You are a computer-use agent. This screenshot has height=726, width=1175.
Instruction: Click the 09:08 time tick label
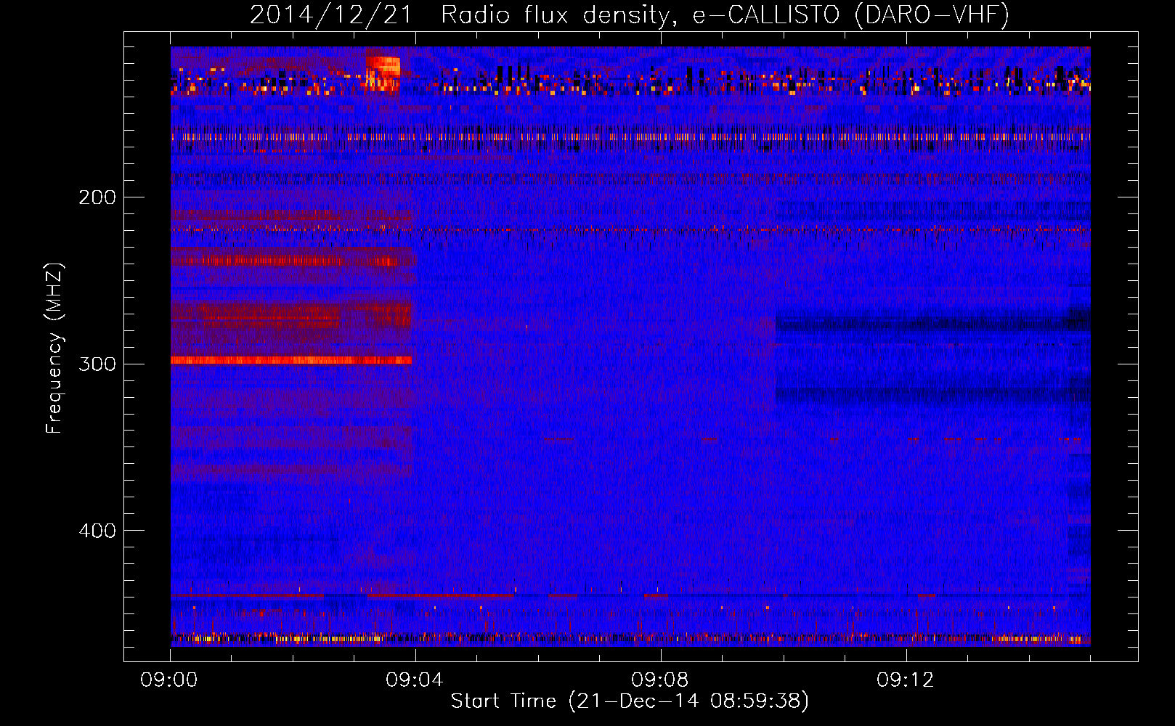[660, 680]
